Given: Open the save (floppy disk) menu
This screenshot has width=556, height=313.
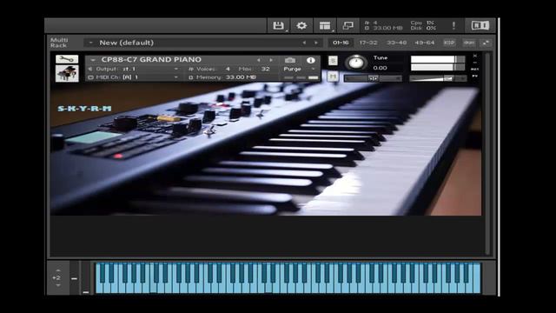Looking at the screenshot, I should (279, 25).
